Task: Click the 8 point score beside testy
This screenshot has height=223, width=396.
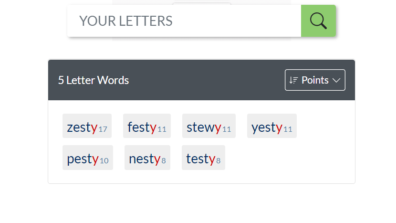Action: [x=219, y=161]
